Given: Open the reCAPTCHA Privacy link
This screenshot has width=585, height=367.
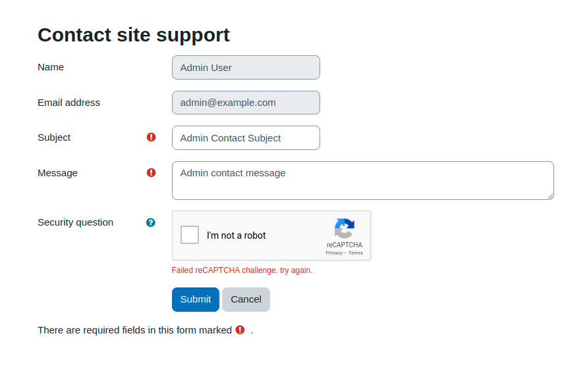Looking at the screenshot, I should tap(334, 253).
